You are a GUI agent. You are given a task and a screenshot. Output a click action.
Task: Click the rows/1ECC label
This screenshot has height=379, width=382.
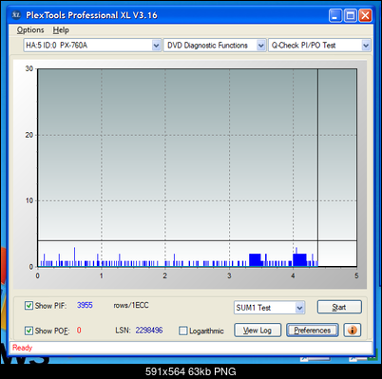point(131,305)
